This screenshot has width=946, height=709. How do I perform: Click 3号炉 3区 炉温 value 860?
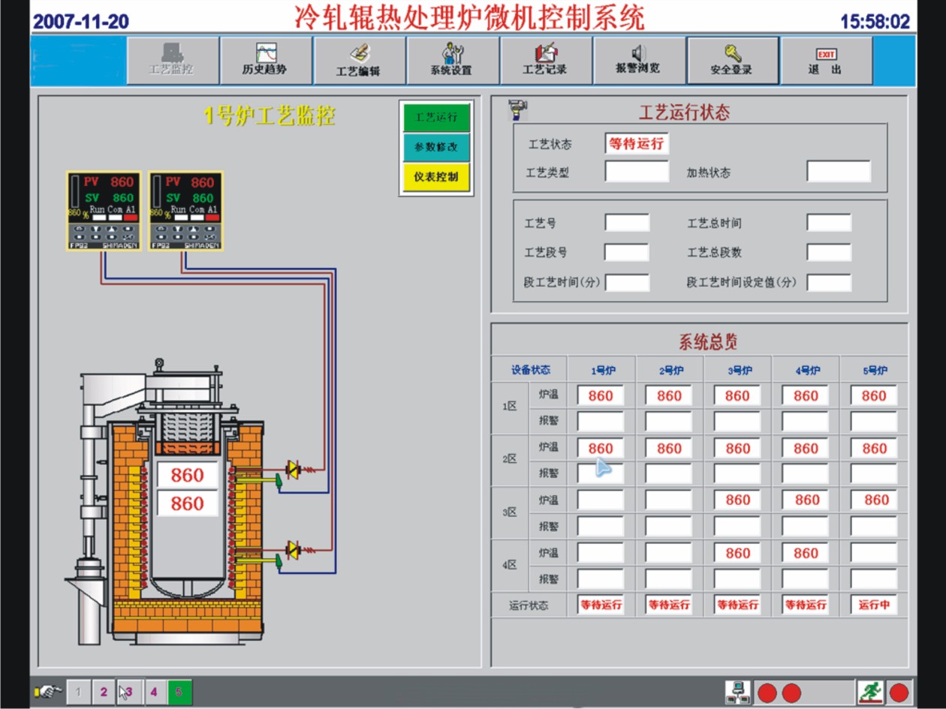pos(737,500)
